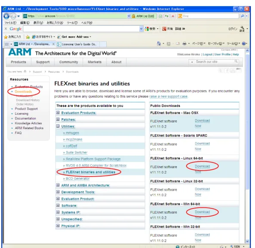Click the Logout link

tap(207, 55)
